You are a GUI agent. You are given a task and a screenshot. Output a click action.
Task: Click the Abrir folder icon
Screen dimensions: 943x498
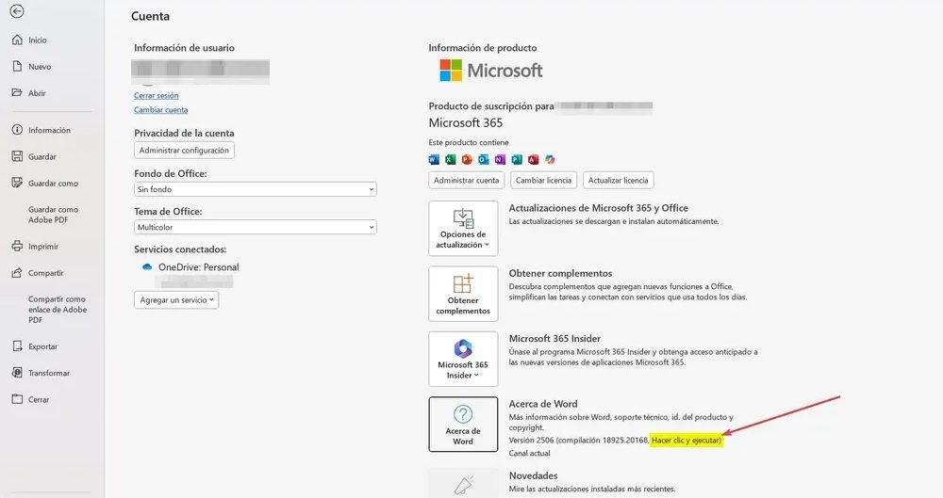17,92
